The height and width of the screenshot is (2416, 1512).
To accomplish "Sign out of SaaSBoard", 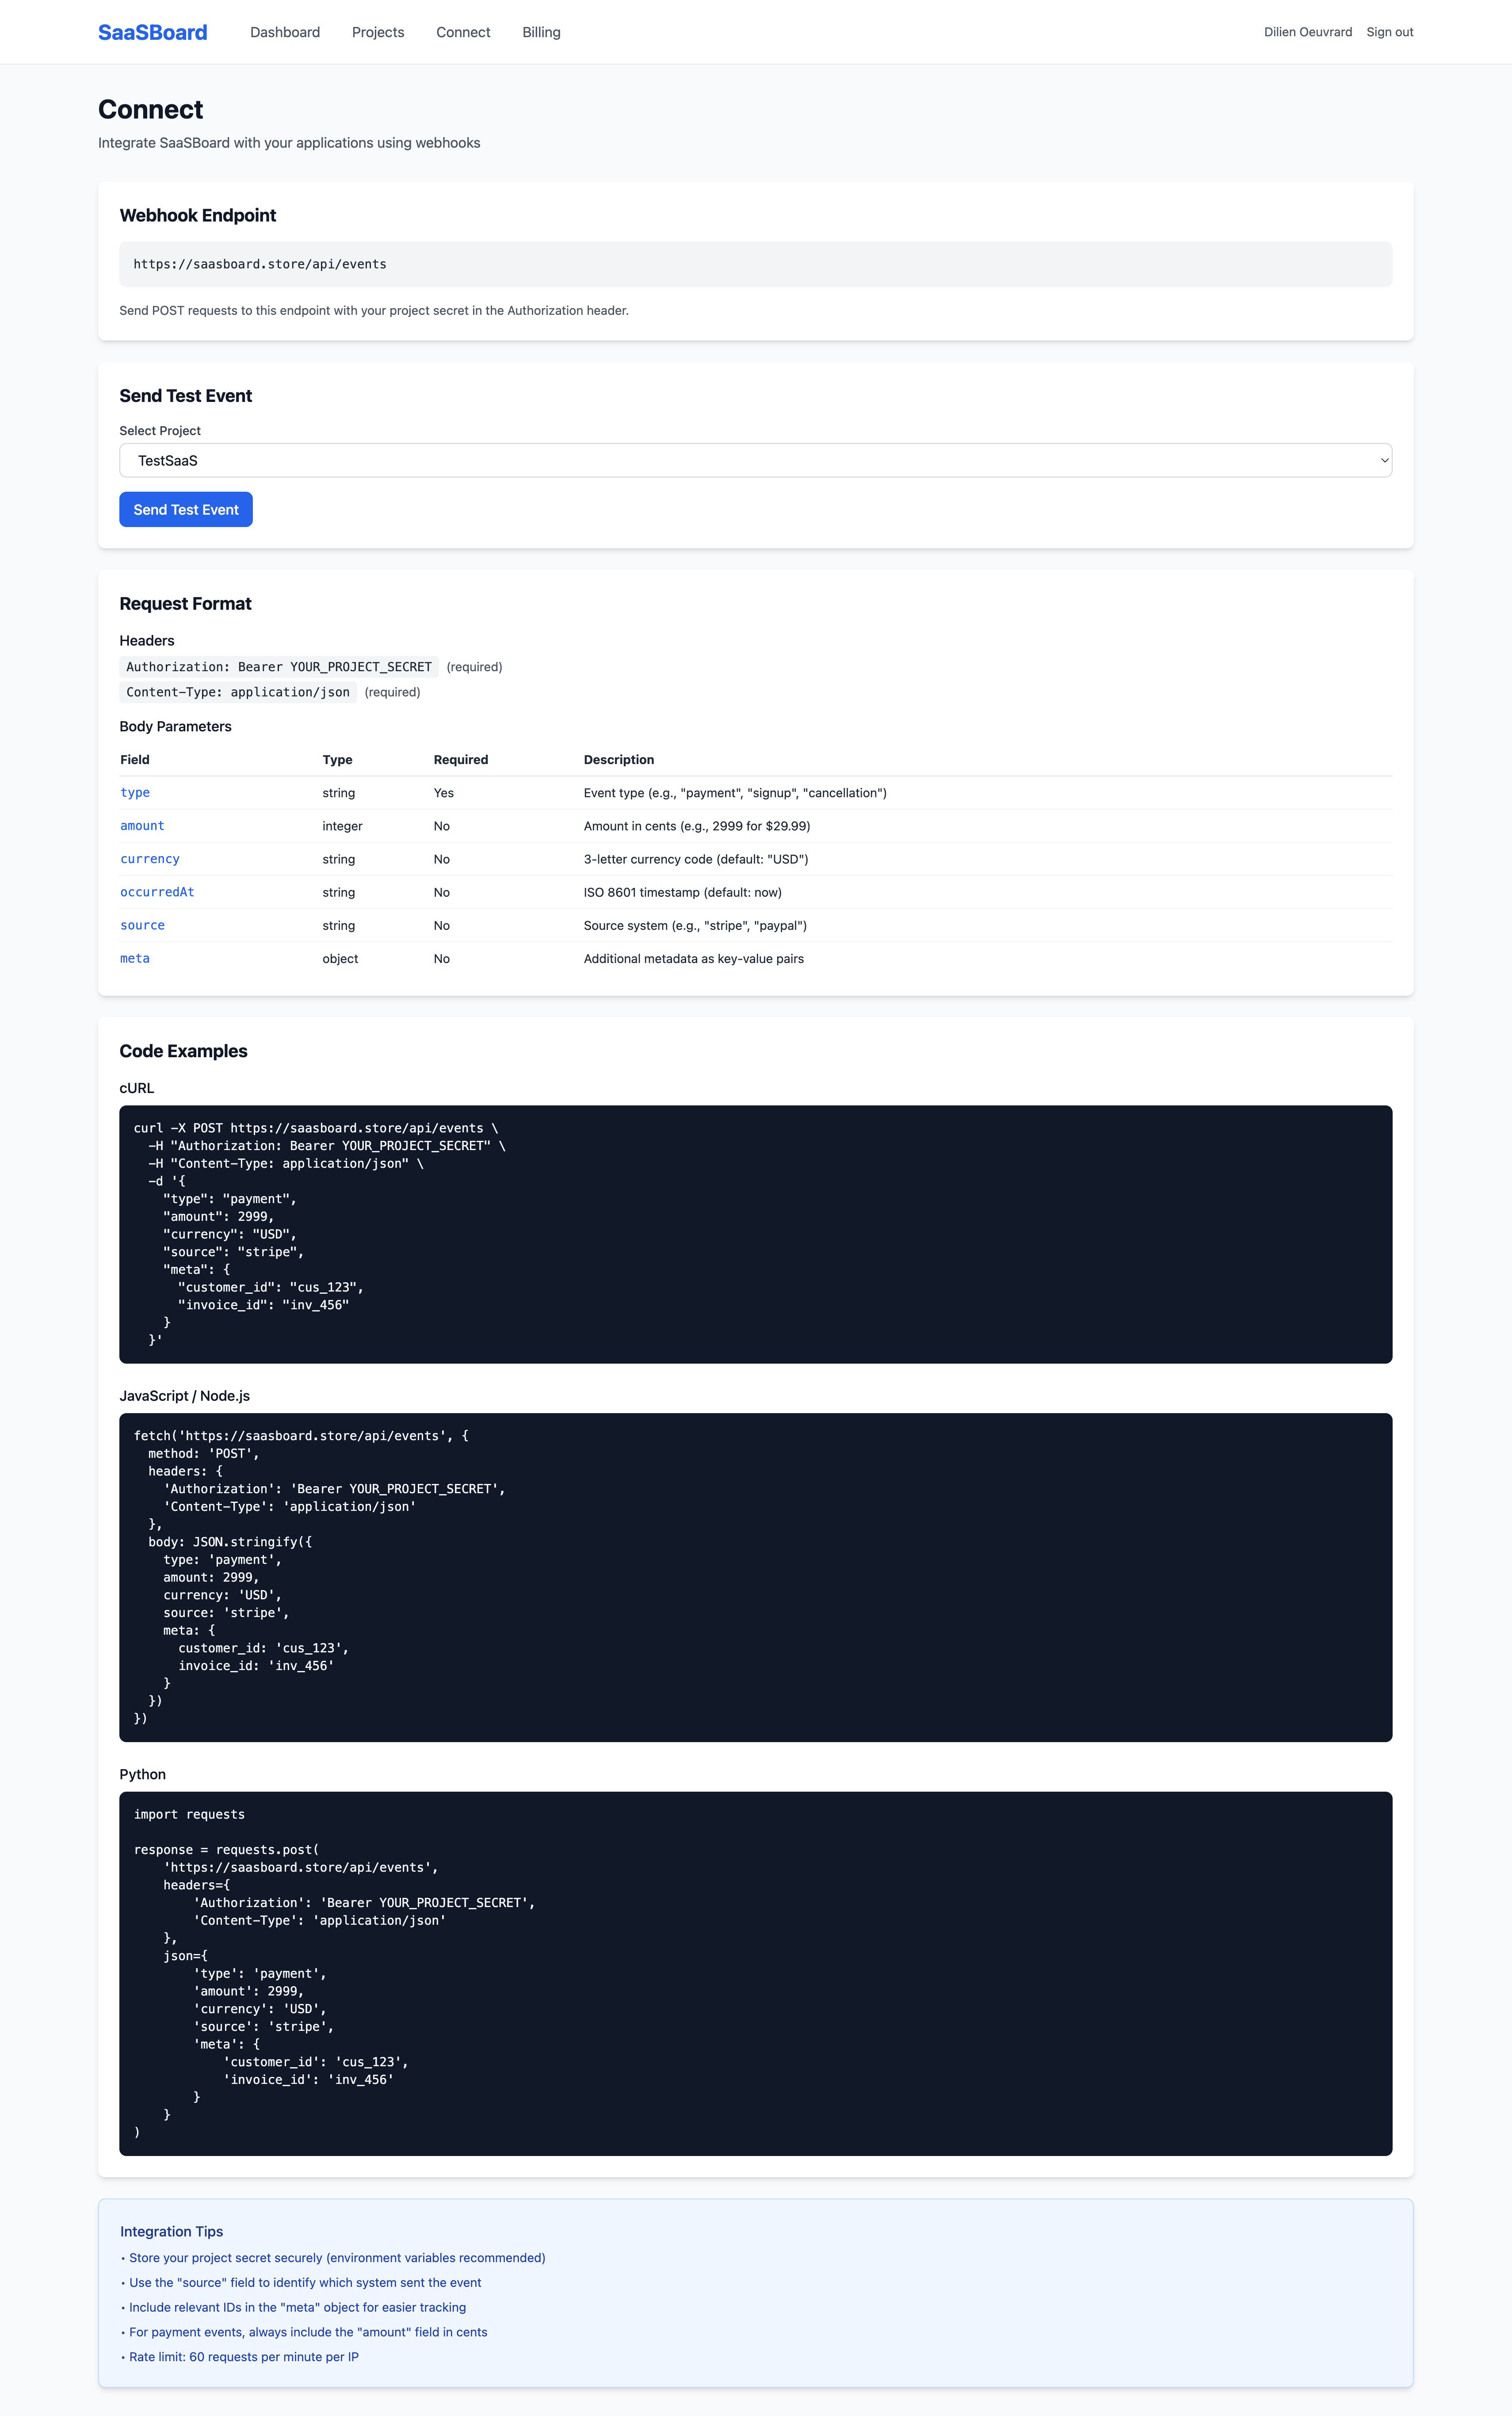I will point(1389,31).
